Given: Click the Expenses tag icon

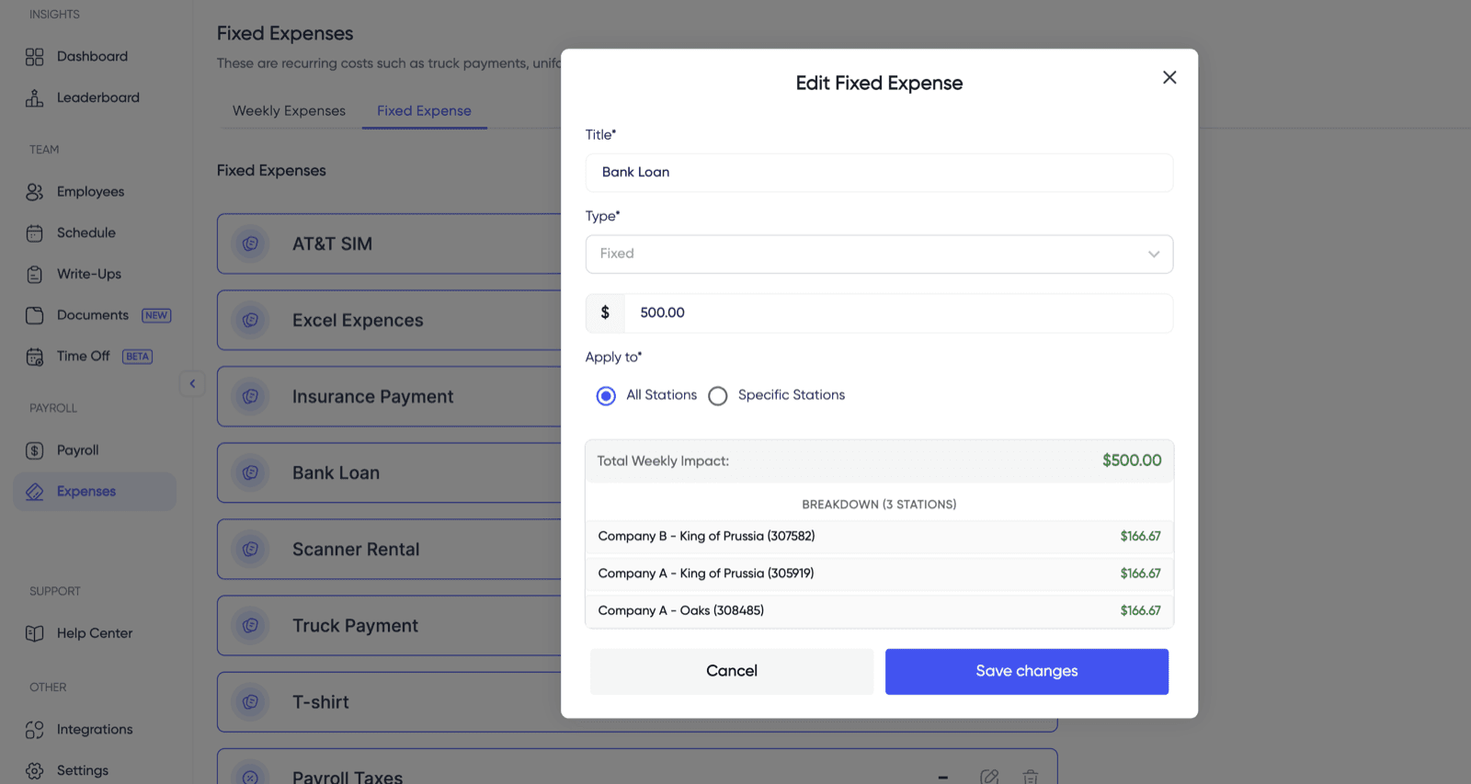Looking at the screenshot, I should pyautogui.click(x=34, y=492).
